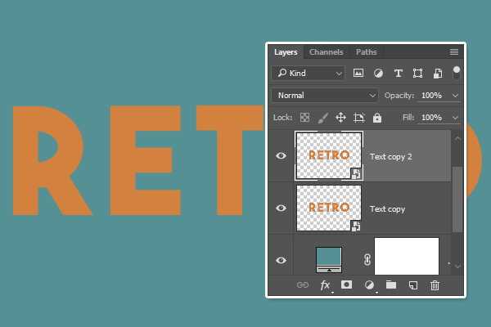491x327 pixels.
Task: Filter layers by shape layers icon
Action: [417, 74]
